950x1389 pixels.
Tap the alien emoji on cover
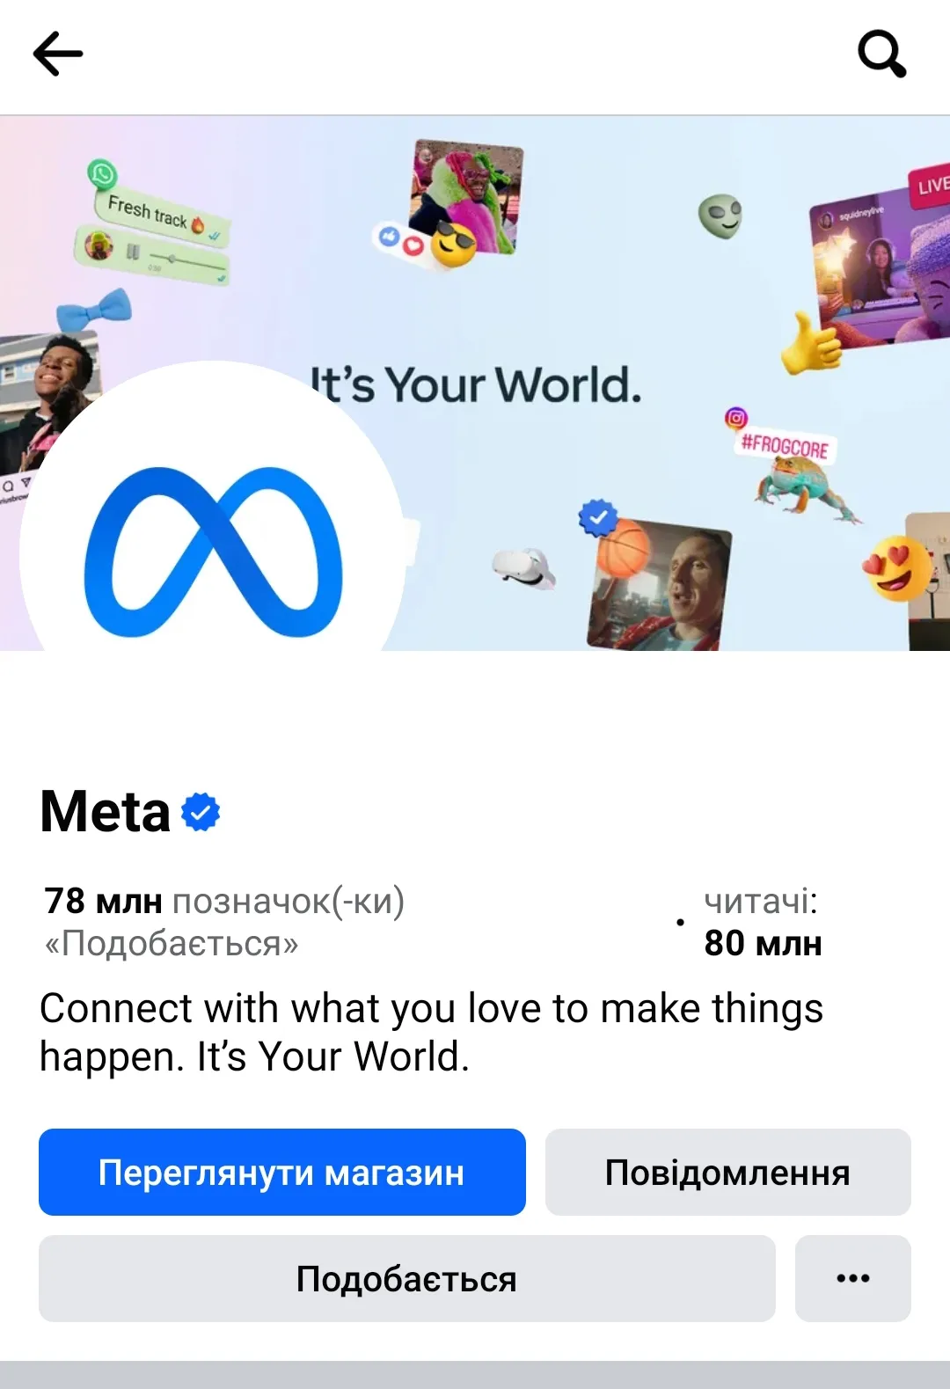[x=720, y=216]
